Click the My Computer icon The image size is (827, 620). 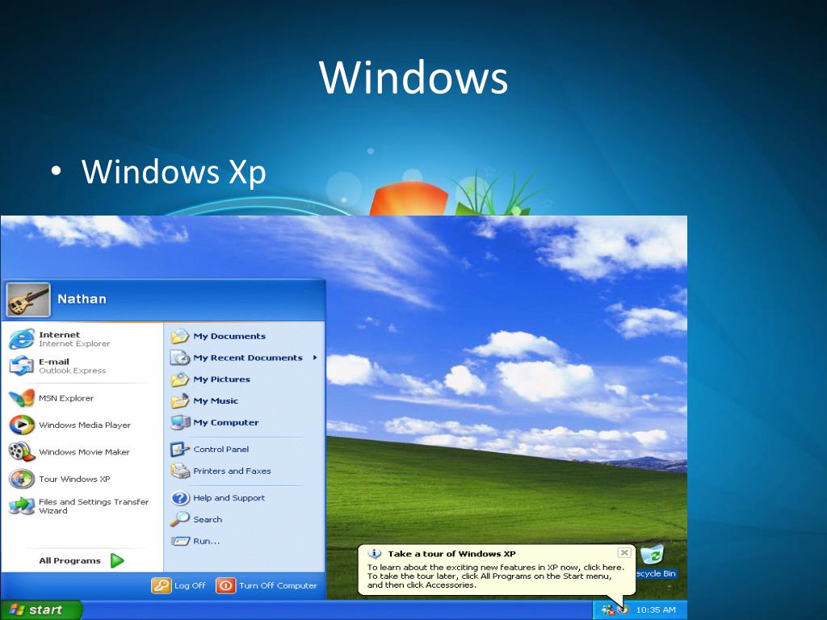point(180,422)
